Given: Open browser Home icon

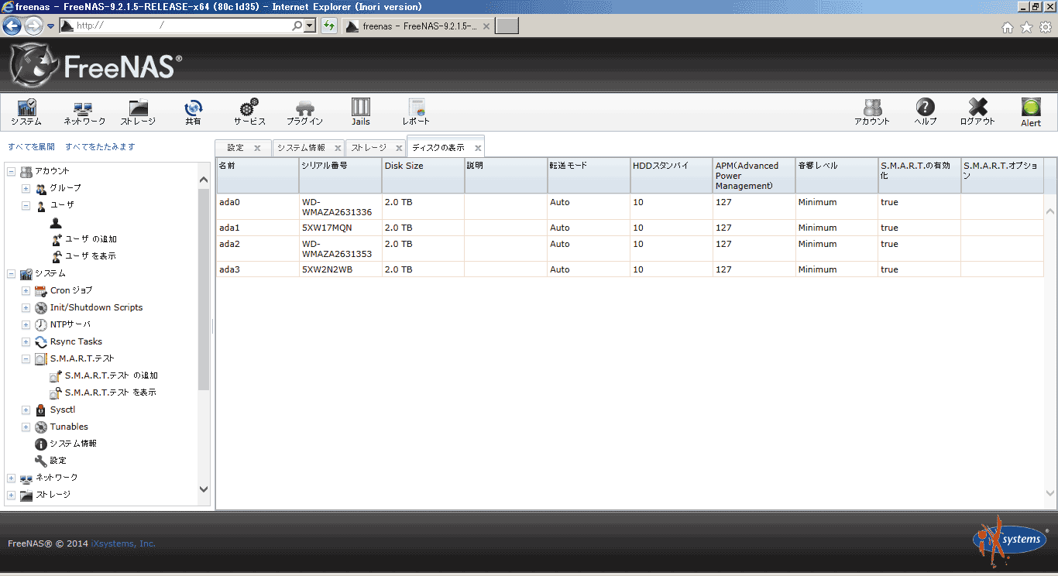Looking at the screenshot, I should click(x=1008, y=27).
